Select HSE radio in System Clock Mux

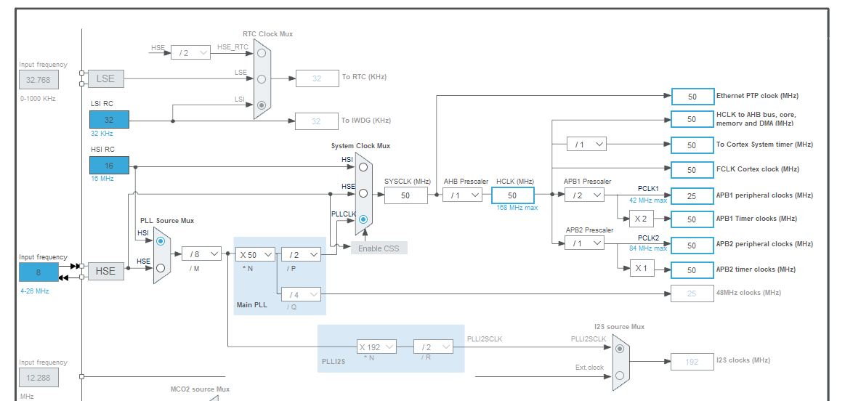[x=363, y=193]
